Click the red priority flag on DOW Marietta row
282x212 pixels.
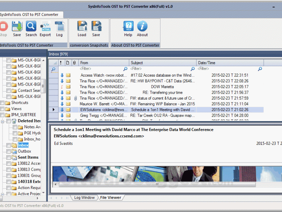[62, 87]
